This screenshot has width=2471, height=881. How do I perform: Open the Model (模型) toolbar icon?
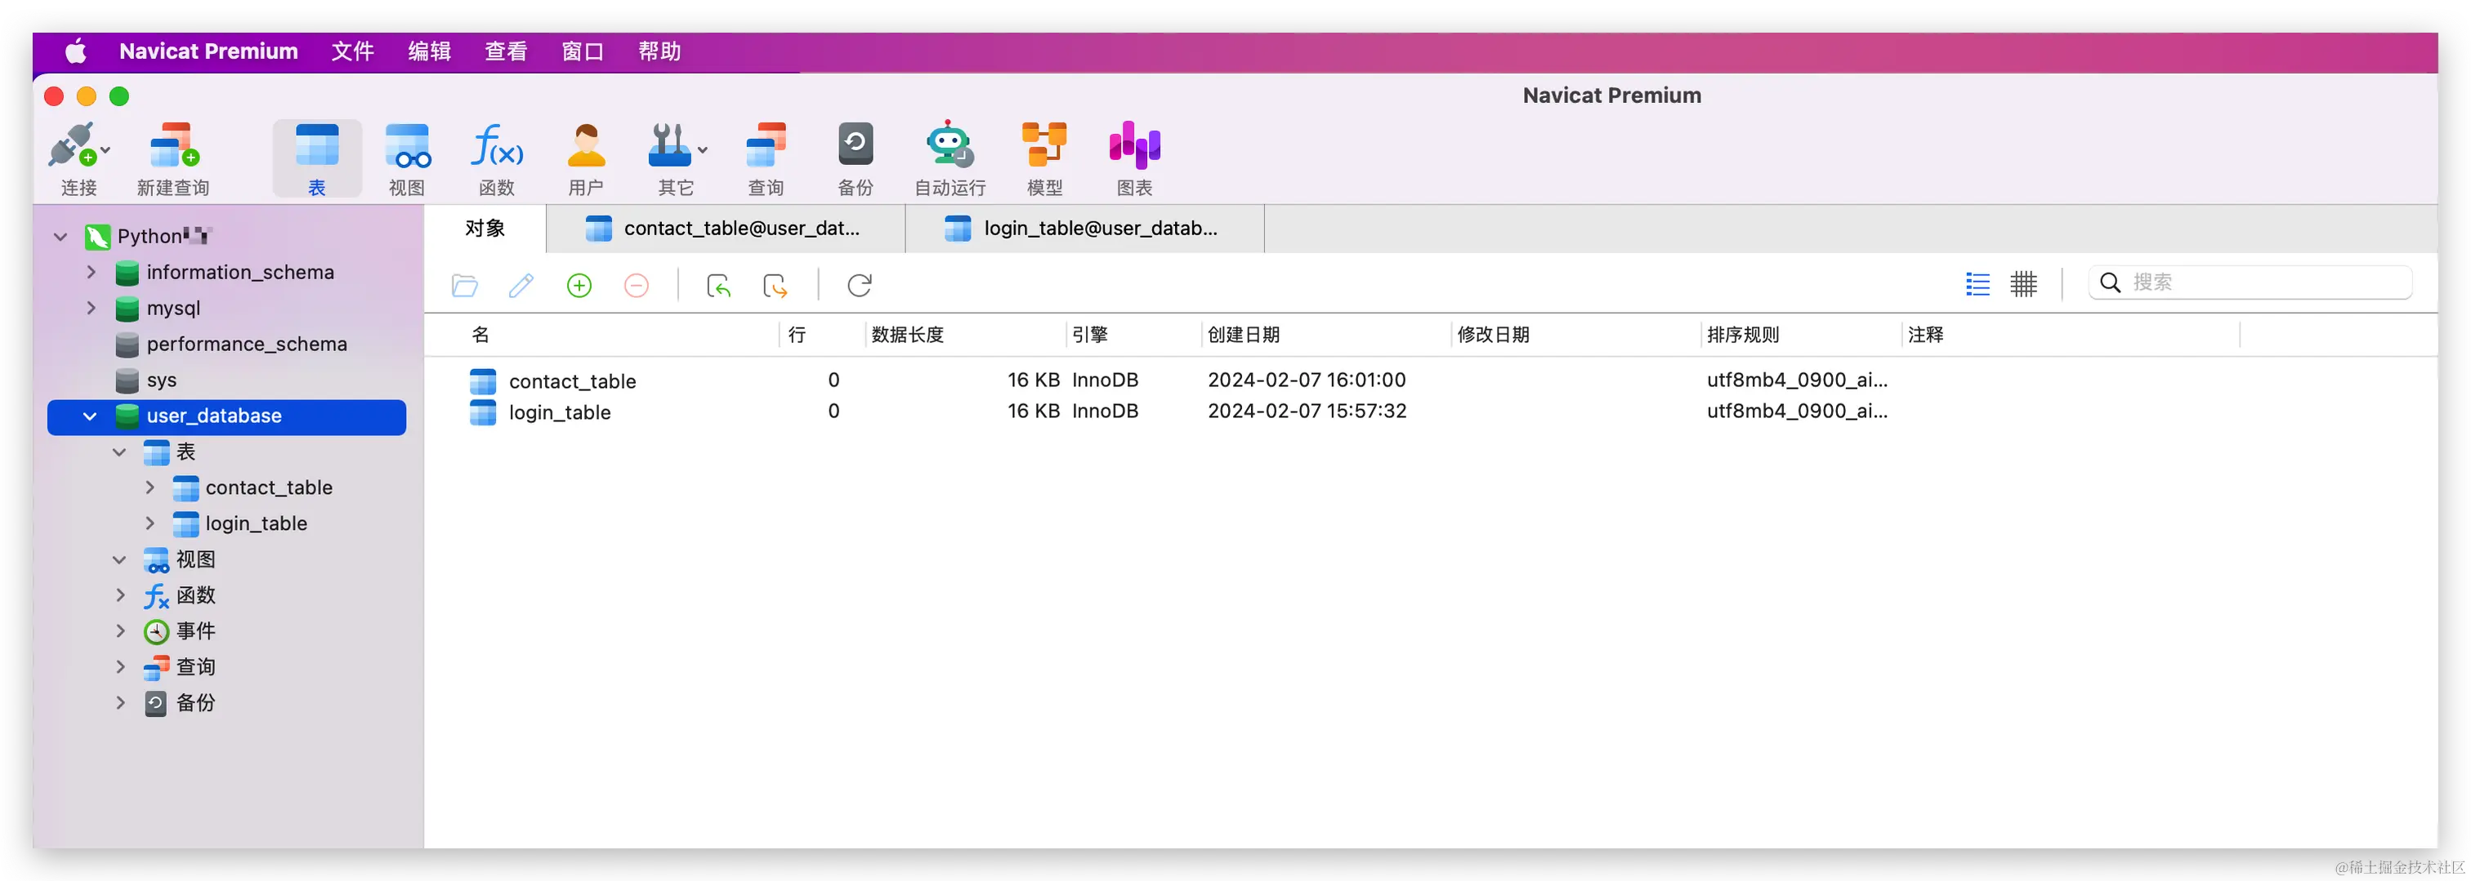[1044, 145]
